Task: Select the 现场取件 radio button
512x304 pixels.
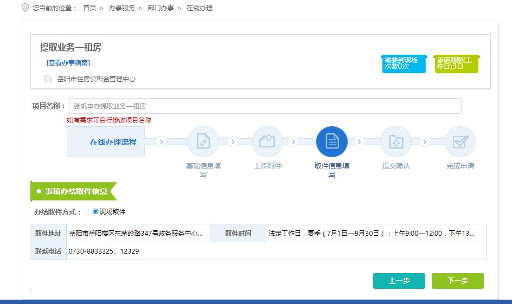Action: (95, 211)
